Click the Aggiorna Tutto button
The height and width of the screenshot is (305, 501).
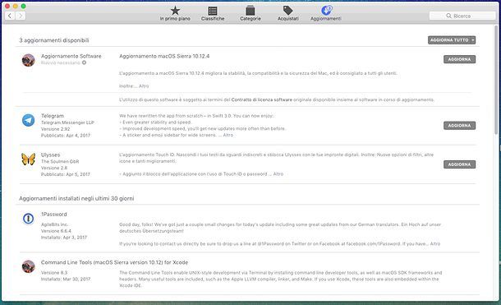pyautogui.click(x=449, y=40)
